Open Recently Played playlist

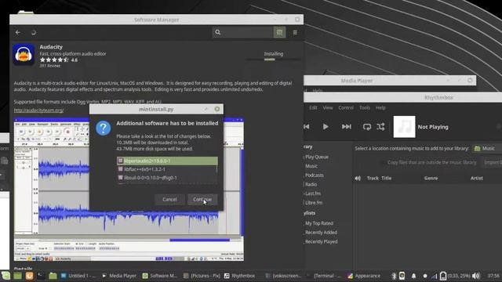click(x=321, y=242)
